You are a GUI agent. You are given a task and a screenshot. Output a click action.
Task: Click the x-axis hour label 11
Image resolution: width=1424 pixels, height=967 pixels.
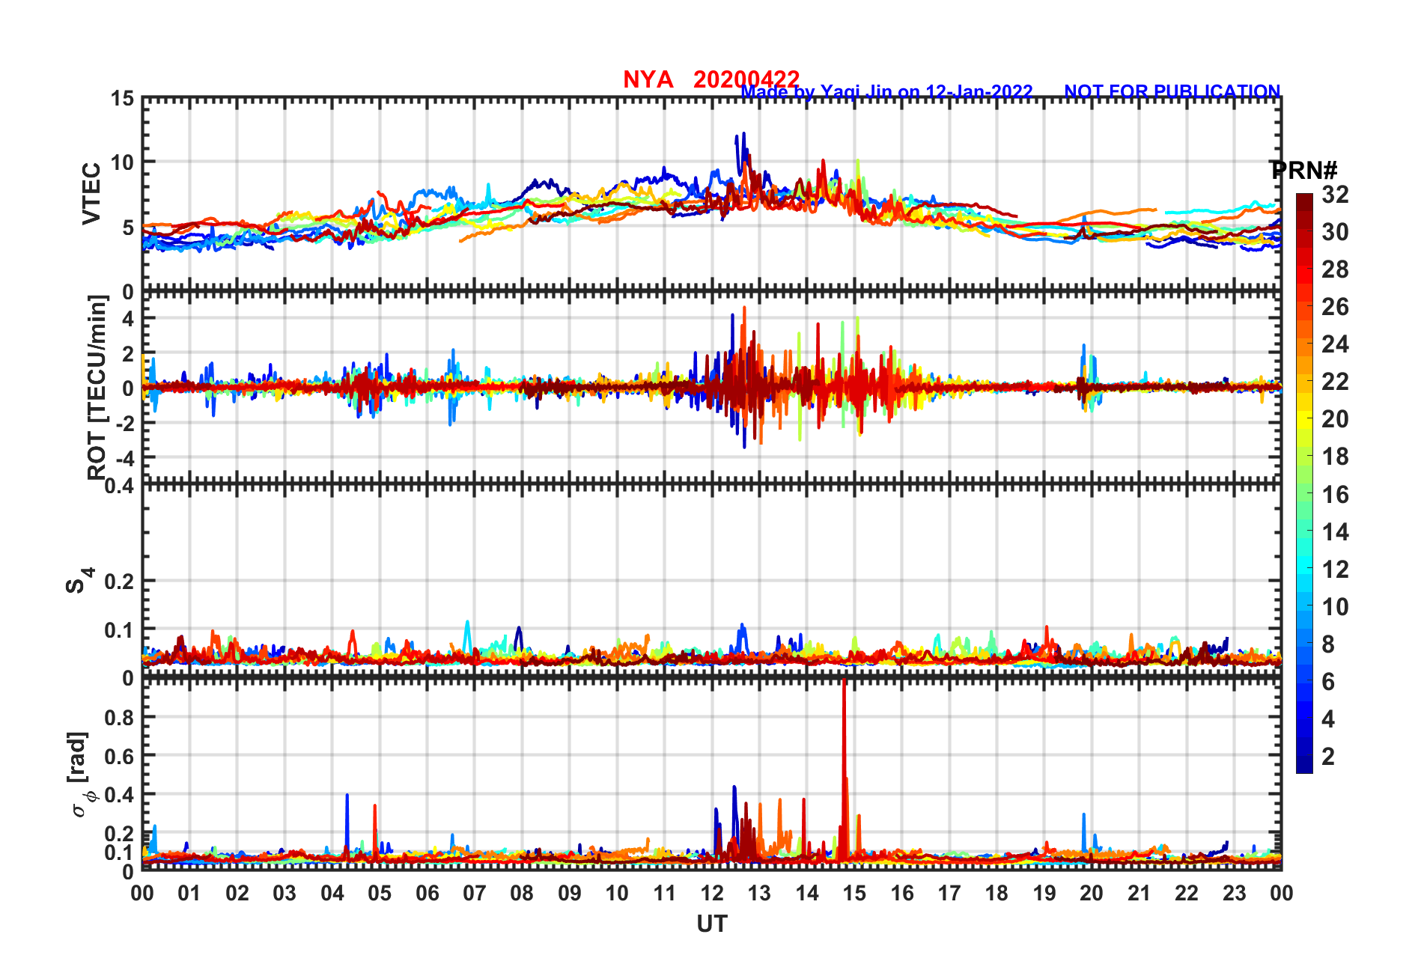[x=665, y=893]
